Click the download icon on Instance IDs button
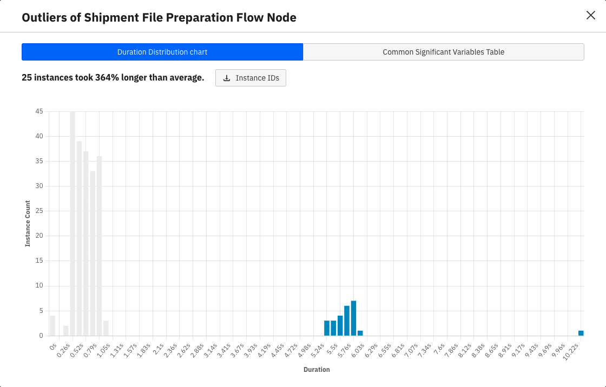Image resolution: width=606 pixels, height=387 pixels. pyautogui.click(x=227, y=78)
